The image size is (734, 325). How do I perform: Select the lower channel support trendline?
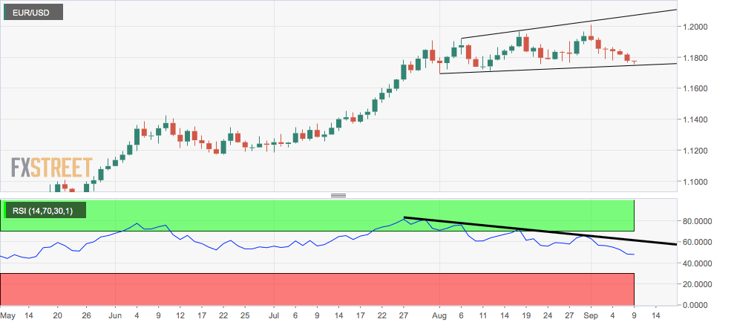pos(558,68)
